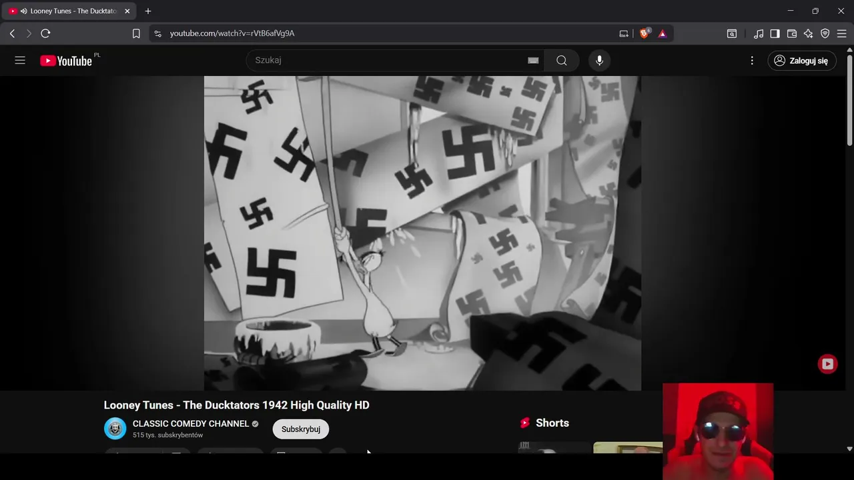The height and width of the screenshot is (480, 854).
Task: Open Brave Shields lion icon
Action: (x=645, y=33)
